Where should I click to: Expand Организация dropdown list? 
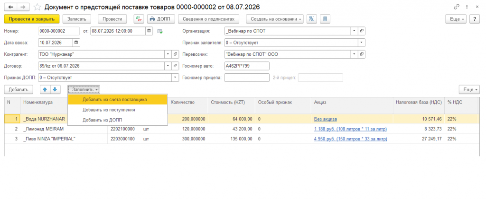(x=355, y=31)
